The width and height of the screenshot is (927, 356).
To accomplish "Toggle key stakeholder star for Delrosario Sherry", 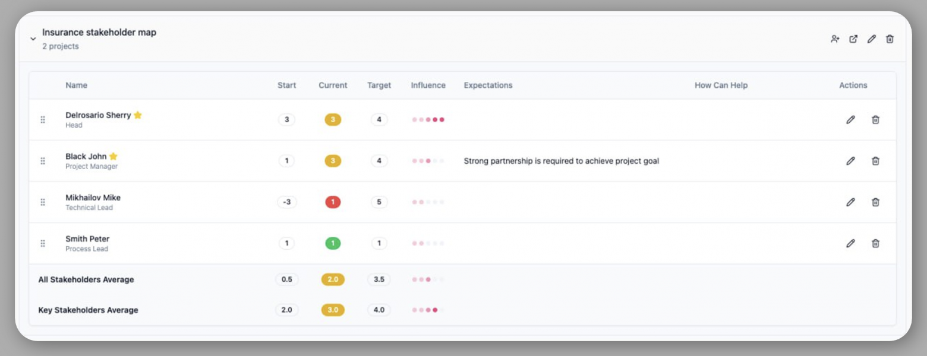I will coord(138,115).
